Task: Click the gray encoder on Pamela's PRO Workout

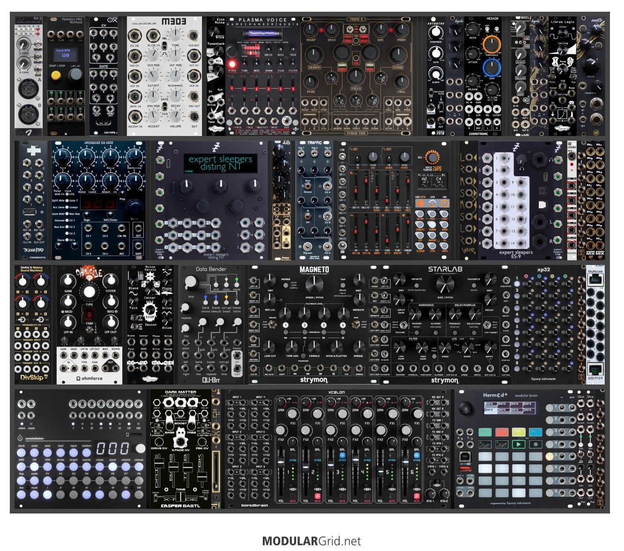Action: (x=75, y=75)
